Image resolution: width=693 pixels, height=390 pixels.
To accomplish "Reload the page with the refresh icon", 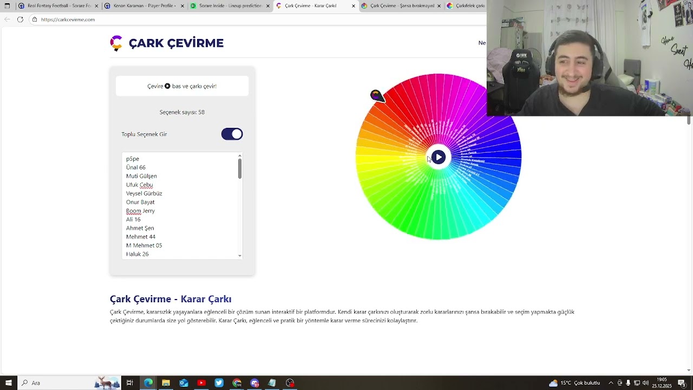I will (x=20, y=19).
